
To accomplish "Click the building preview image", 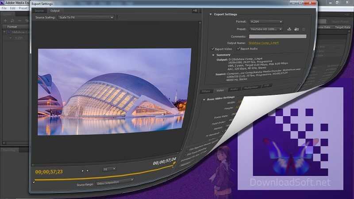I will pos(114,92).
